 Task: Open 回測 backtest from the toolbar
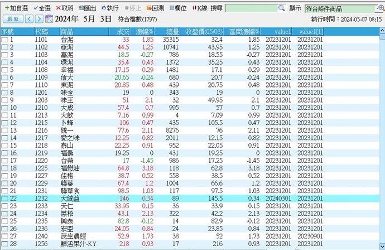tap(155, 8)
